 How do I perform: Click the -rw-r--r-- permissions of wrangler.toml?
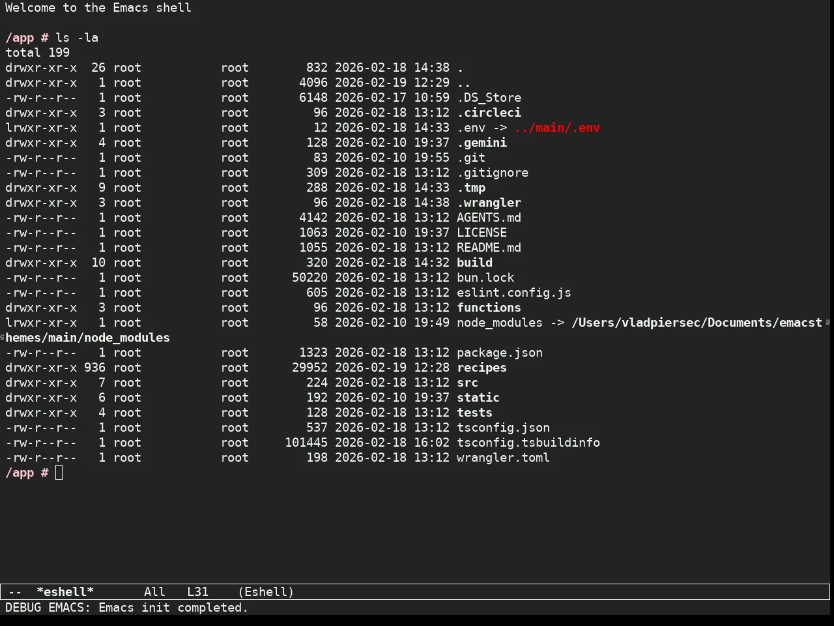click(x=41, y=458)
